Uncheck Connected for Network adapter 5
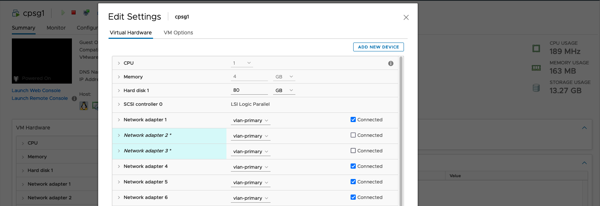This screenshot has height=206, width=600. tap(353, 182)
